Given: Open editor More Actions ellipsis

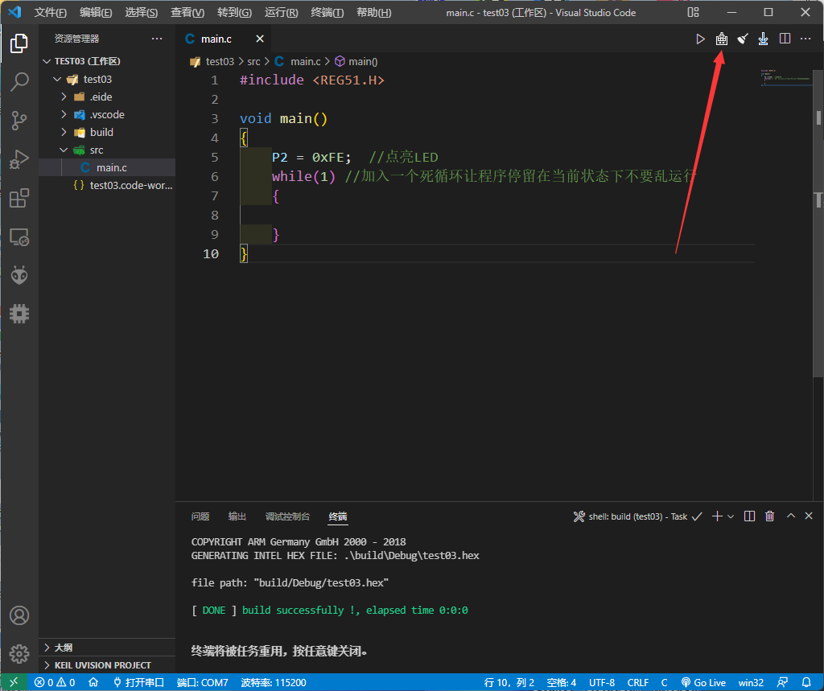Looking at the screenshot, I should coord(805,39).
